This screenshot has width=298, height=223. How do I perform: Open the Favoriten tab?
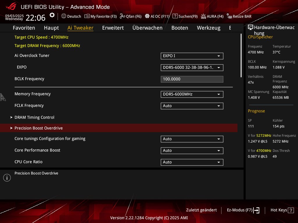(24, 28)
